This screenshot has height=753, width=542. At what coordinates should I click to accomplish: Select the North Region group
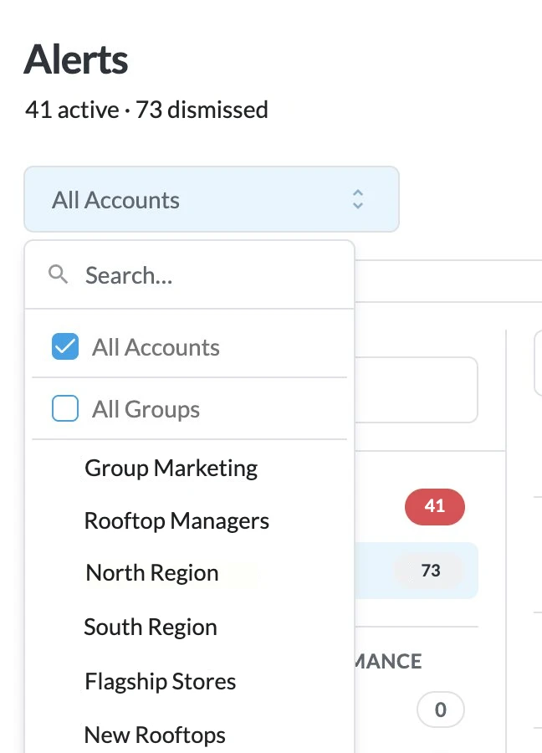coord(151,572)
